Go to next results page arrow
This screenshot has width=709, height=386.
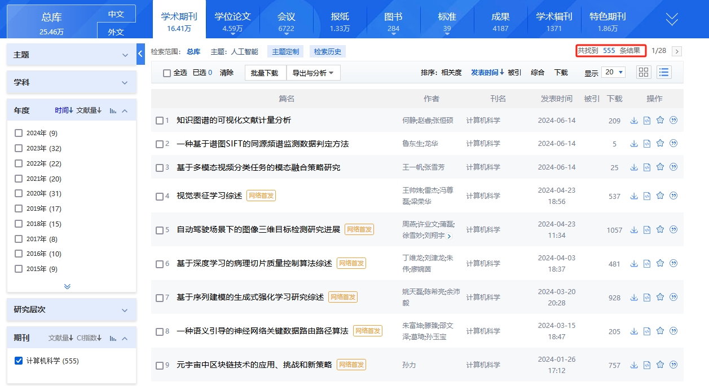tap(677, 51)
